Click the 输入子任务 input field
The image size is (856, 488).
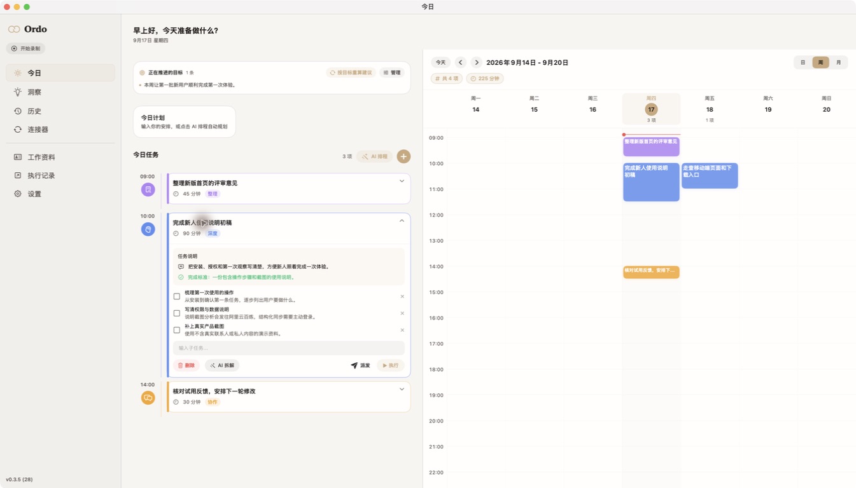pos(289,348)
